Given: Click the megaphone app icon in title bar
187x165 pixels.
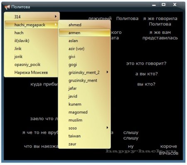Looking at the screenshot, I should tap(7, 7).
